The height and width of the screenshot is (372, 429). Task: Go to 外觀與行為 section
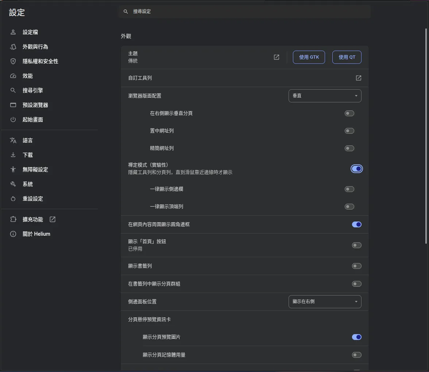click(35, 47)
